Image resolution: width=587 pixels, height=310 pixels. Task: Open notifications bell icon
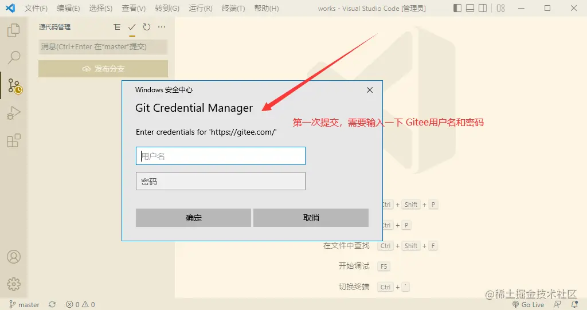(x=574, y=305)
